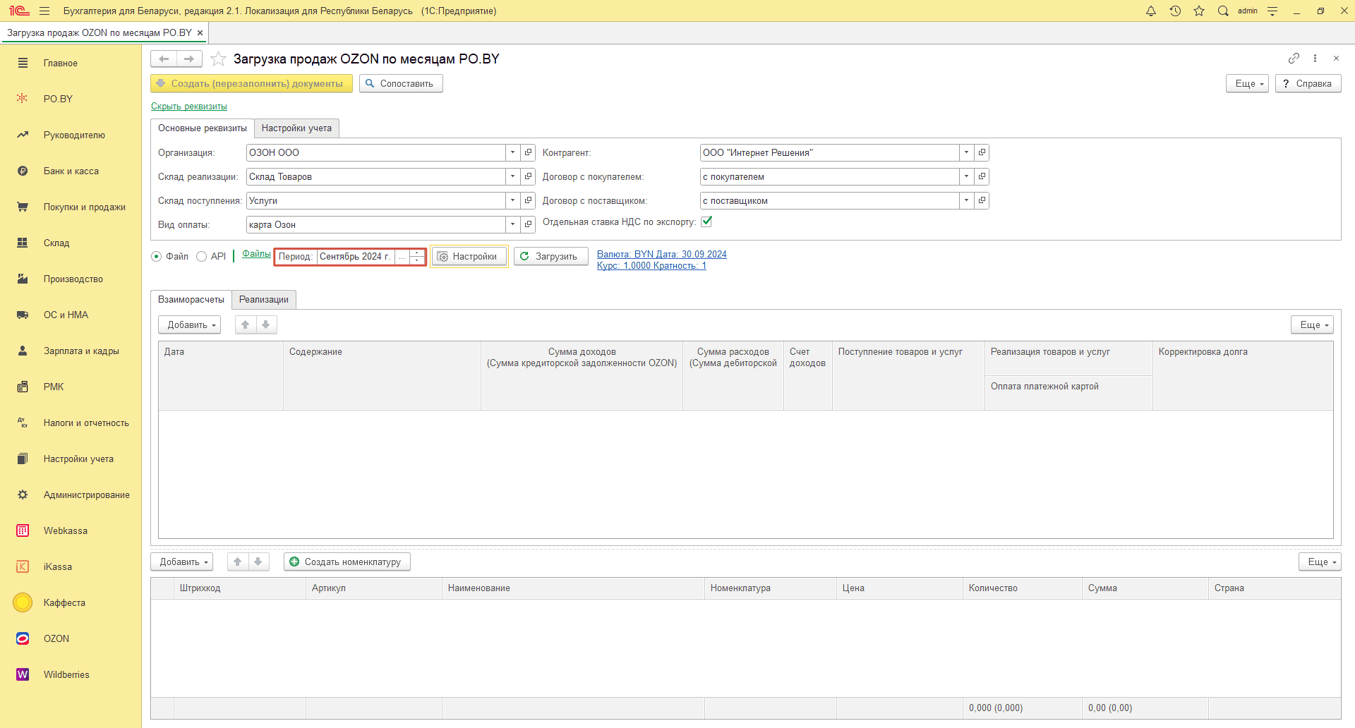
Task: Click Файлы link
Action: 256,253
